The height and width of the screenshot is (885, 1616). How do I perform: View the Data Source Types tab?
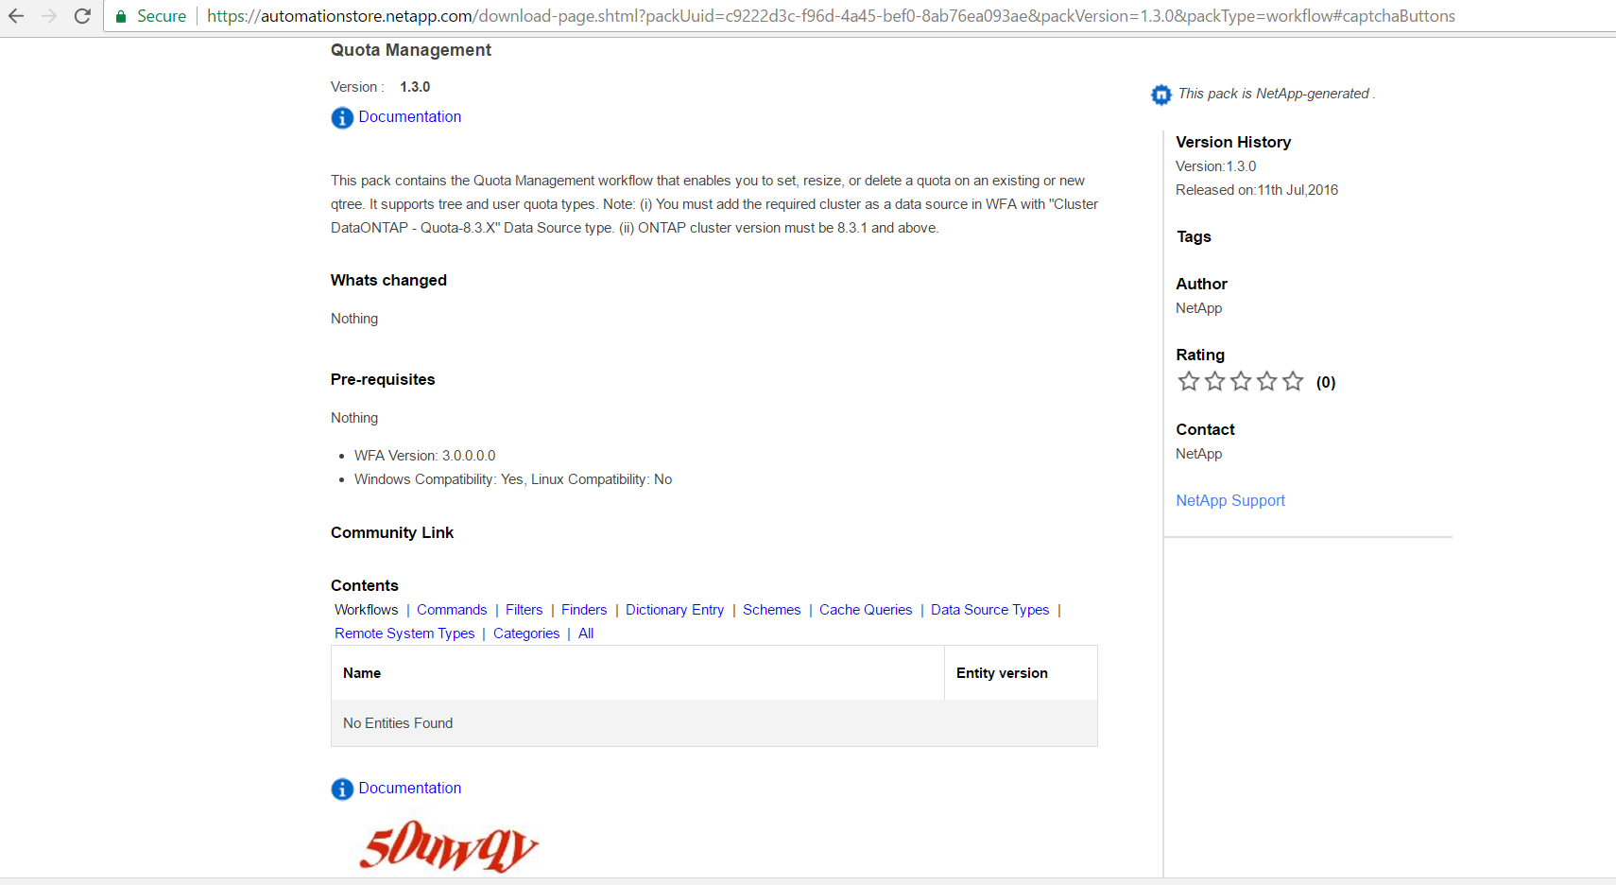pos(990,610)
